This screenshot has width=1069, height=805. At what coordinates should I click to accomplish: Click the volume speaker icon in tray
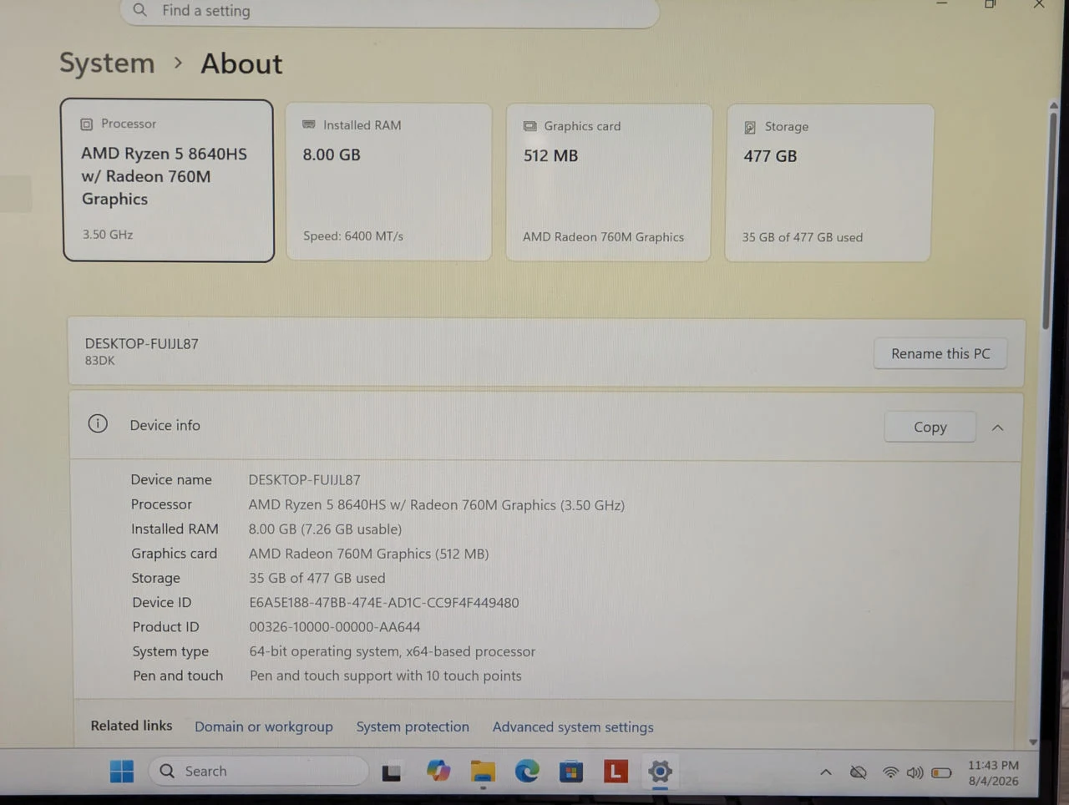pos(915,772)
